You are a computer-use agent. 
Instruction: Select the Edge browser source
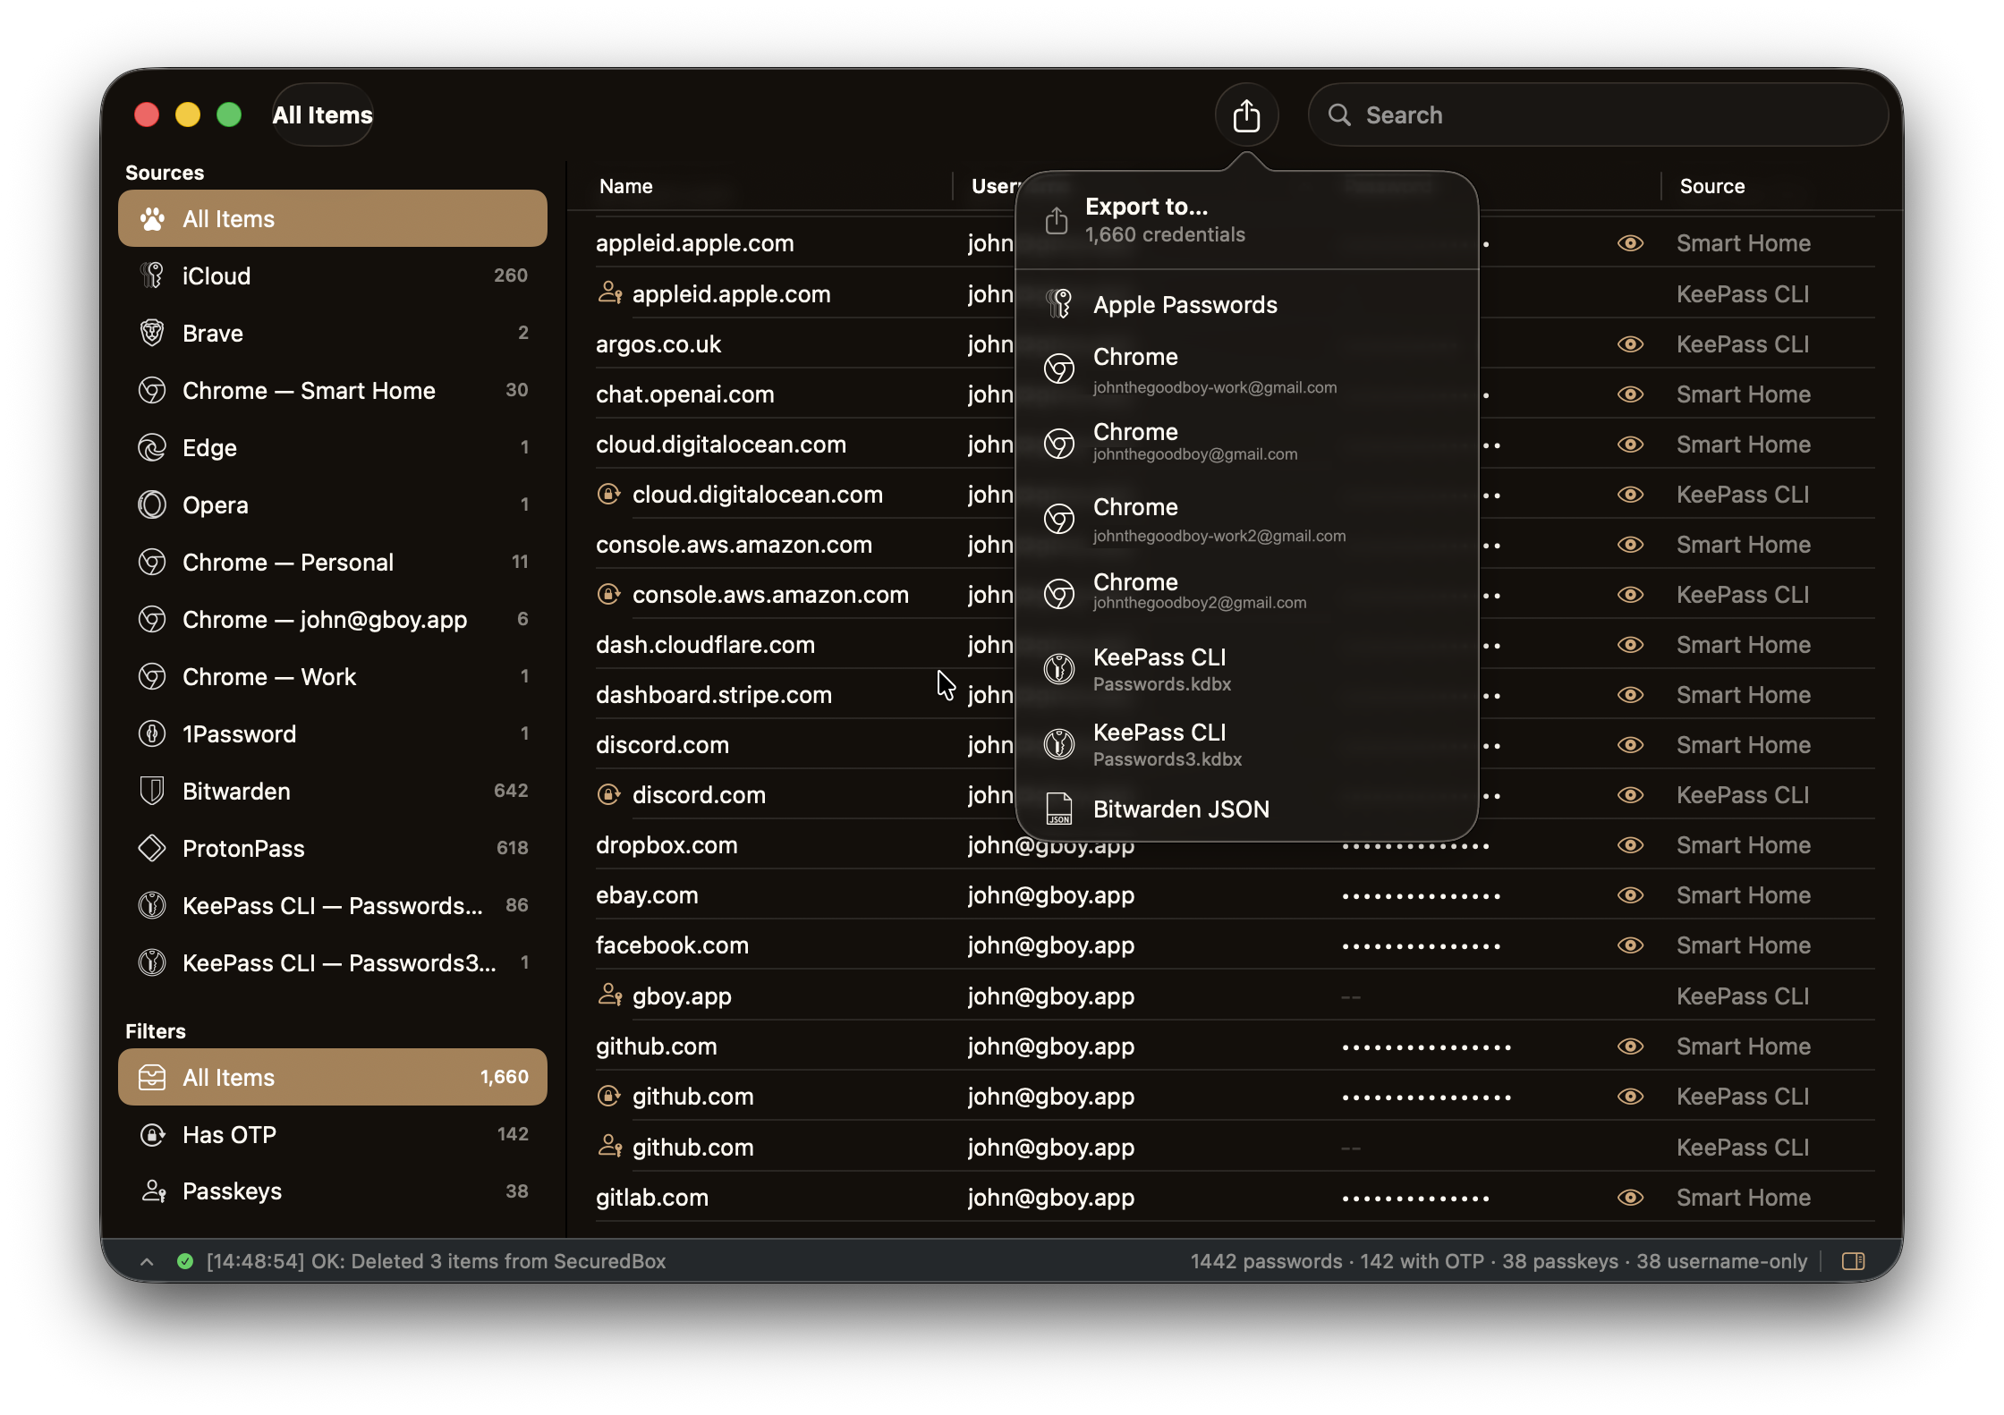pyautogui.click(x=209, y=447)
